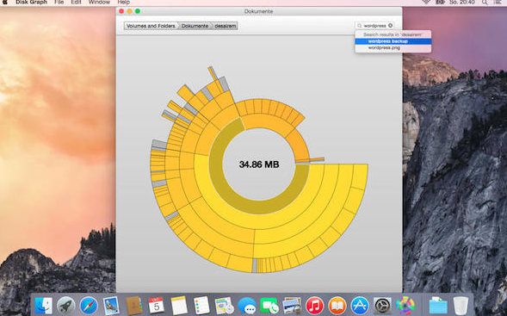Open the Edit menu
This screenshot has height=316, width=507.
coord(76,2)
